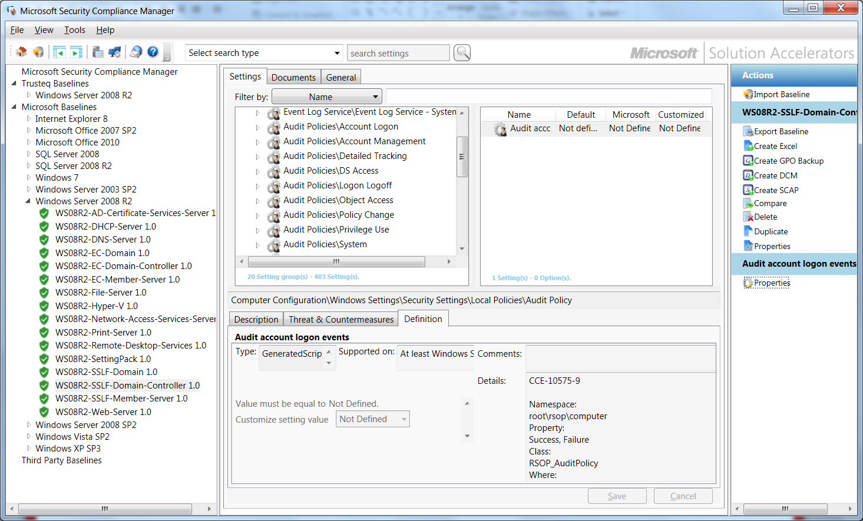Click the gear icon of Audit Policies\Privilege Use

click(x=273, y=230)
